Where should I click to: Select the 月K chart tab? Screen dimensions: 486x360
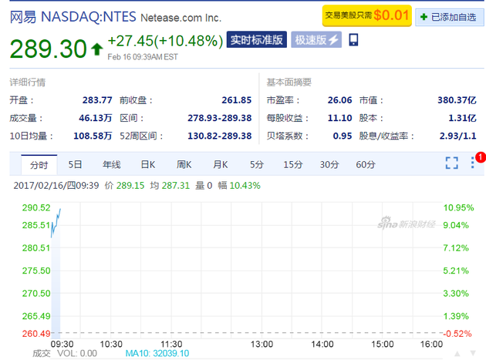[x=221, y=164]
